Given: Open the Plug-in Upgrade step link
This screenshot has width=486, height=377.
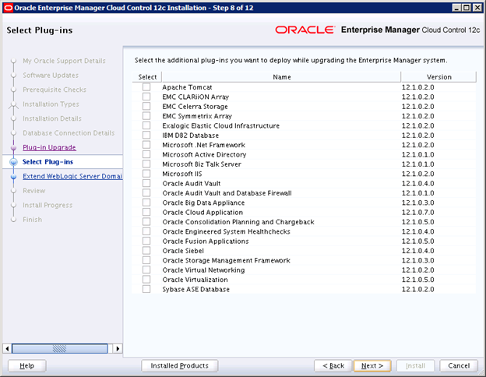Looking at the screenshot, I should pos(49,147).
